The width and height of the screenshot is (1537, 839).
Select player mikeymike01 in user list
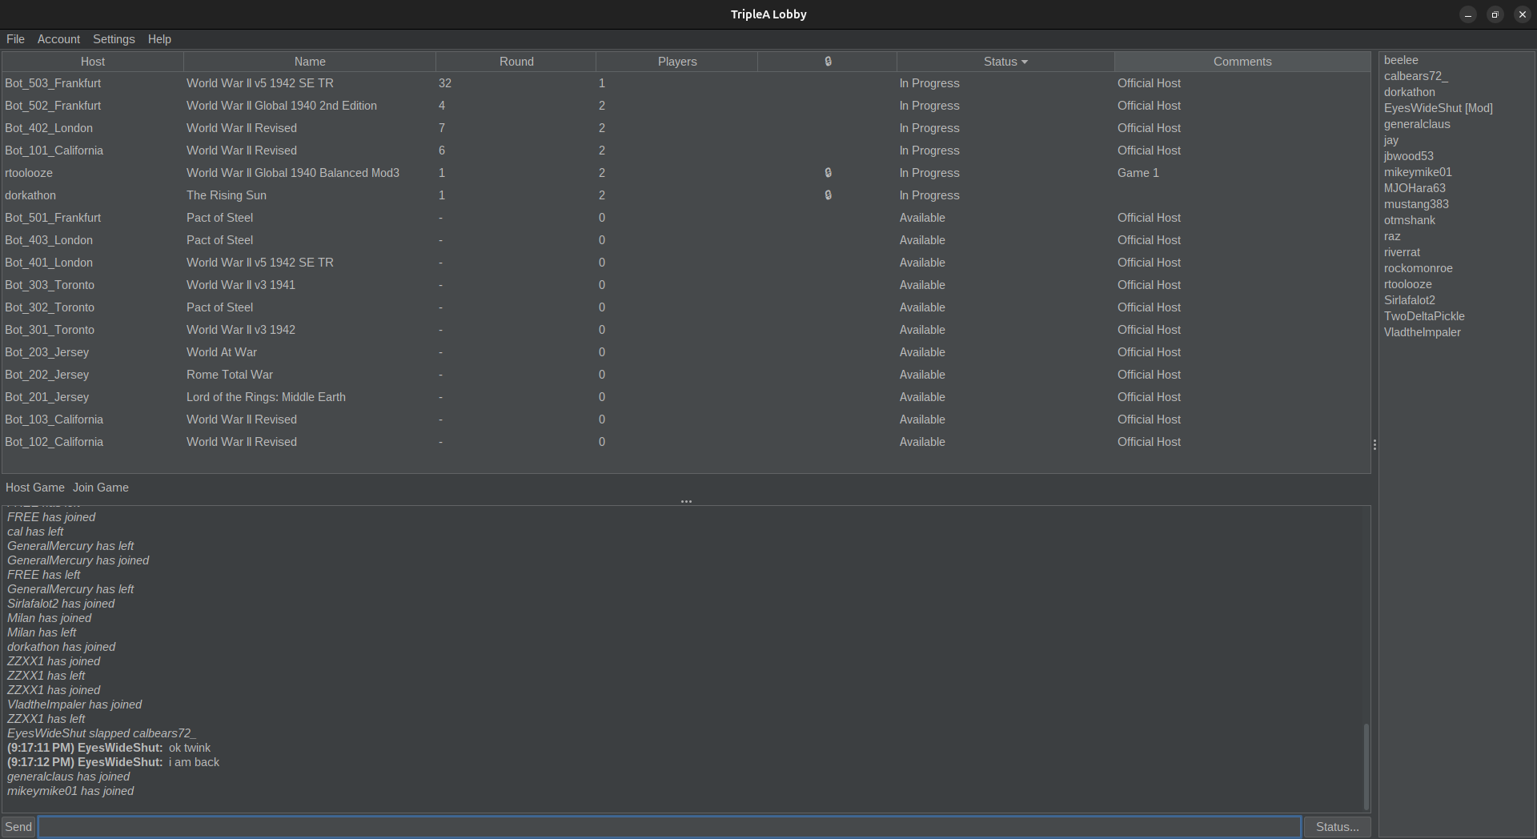point(1418,172)
